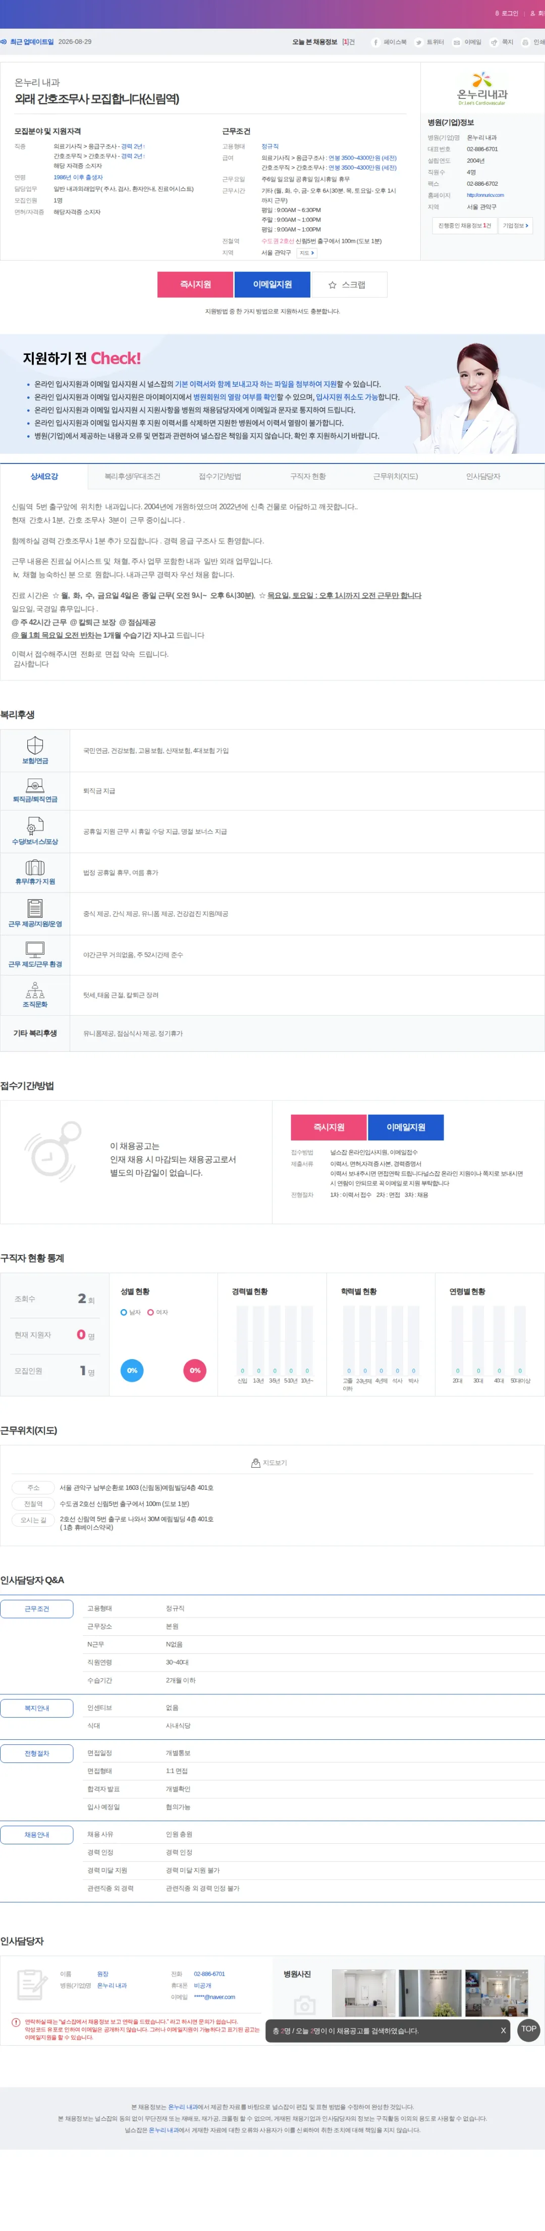Viewport: 545px width, 2231px height.
Task: Open 오늘 본 채용정보 count
Action: [323, 41]
